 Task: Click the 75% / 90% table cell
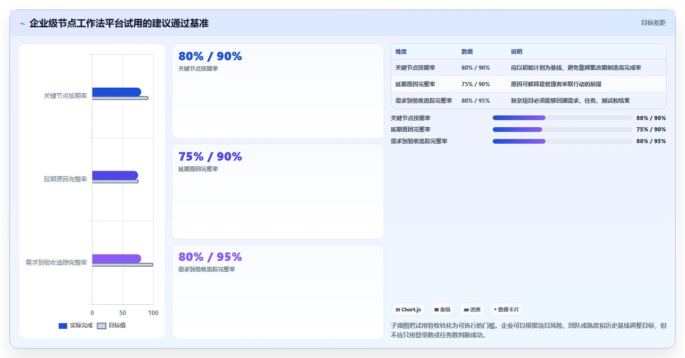click(x=476, y=84)
